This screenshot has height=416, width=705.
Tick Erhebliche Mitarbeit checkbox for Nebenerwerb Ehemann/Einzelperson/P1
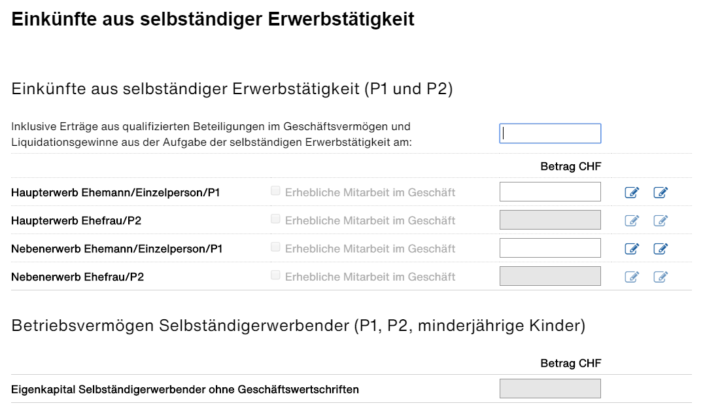(x=275, y=247)
